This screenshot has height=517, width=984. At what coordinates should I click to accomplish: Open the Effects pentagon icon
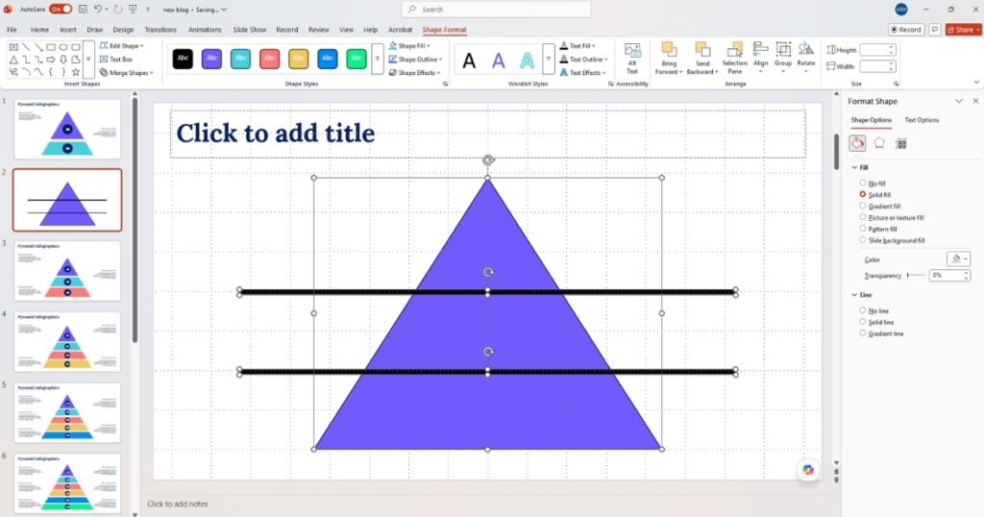(x=879, y=143)
